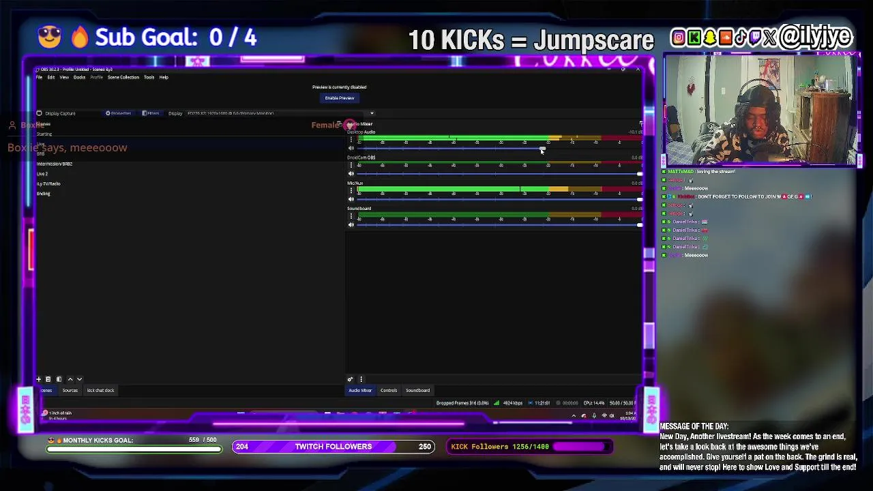The height and width of the screenshot is (491, 873).
Task: Open the Docks menu
Action: point(79,77)
